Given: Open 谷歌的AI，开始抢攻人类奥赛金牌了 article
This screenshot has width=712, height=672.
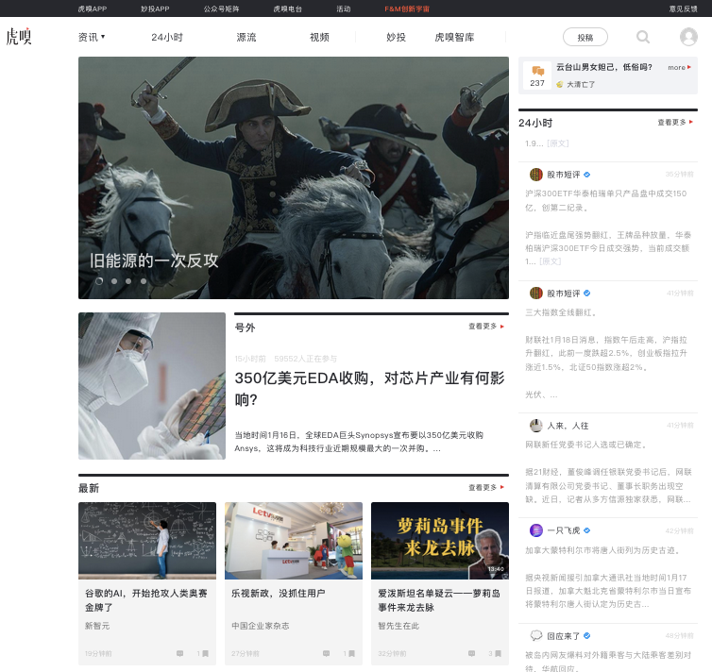Looking at the screenshot, I should tap(146, 600).
